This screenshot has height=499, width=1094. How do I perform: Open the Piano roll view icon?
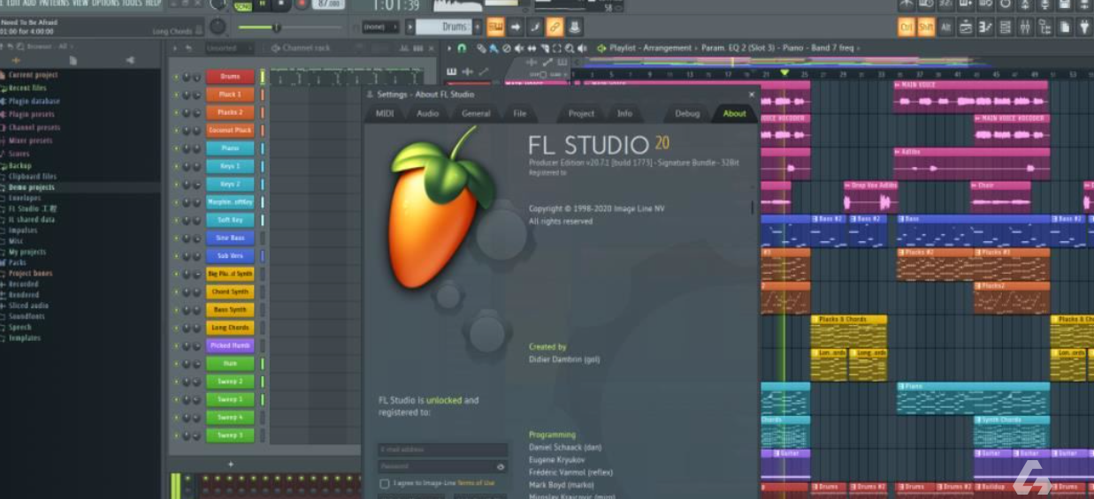pos(984,27)
